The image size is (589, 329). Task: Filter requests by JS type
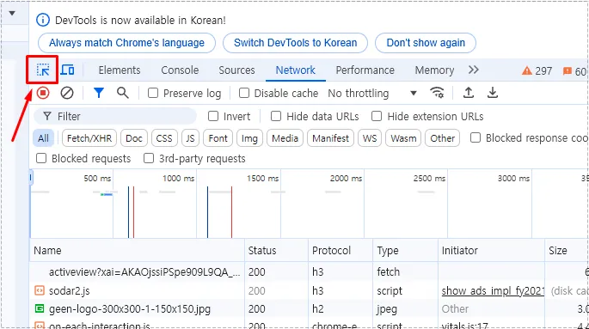190,138
